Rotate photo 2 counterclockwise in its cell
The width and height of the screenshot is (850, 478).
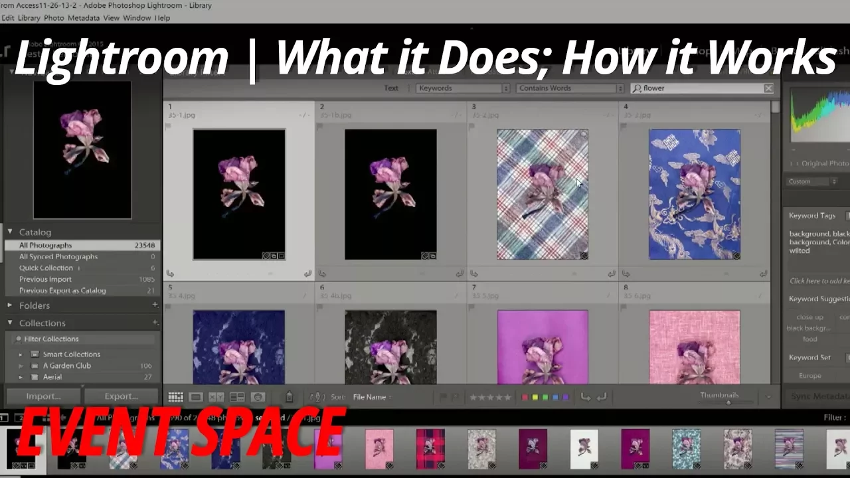point(322,274)
